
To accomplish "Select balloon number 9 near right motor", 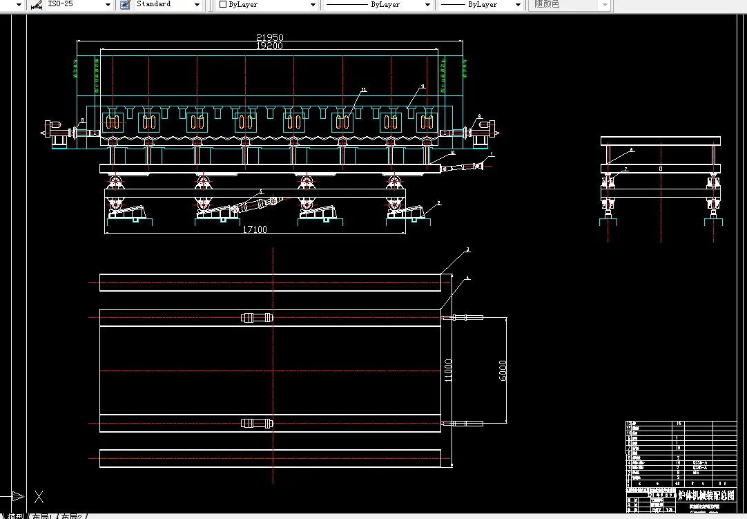I will 479,116.
